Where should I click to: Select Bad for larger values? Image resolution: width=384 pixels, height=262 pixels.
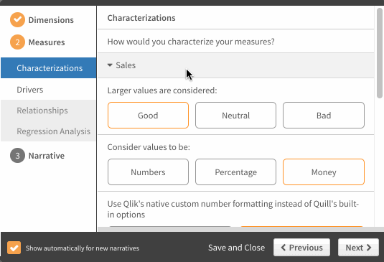324,116
